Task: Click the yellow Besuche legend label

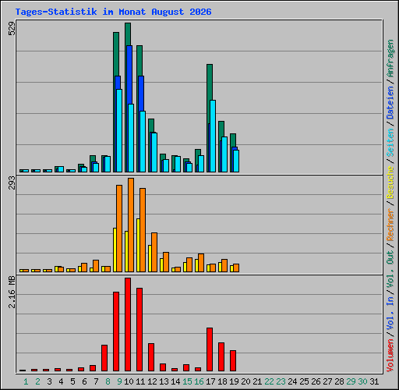Action: (390, 183)
